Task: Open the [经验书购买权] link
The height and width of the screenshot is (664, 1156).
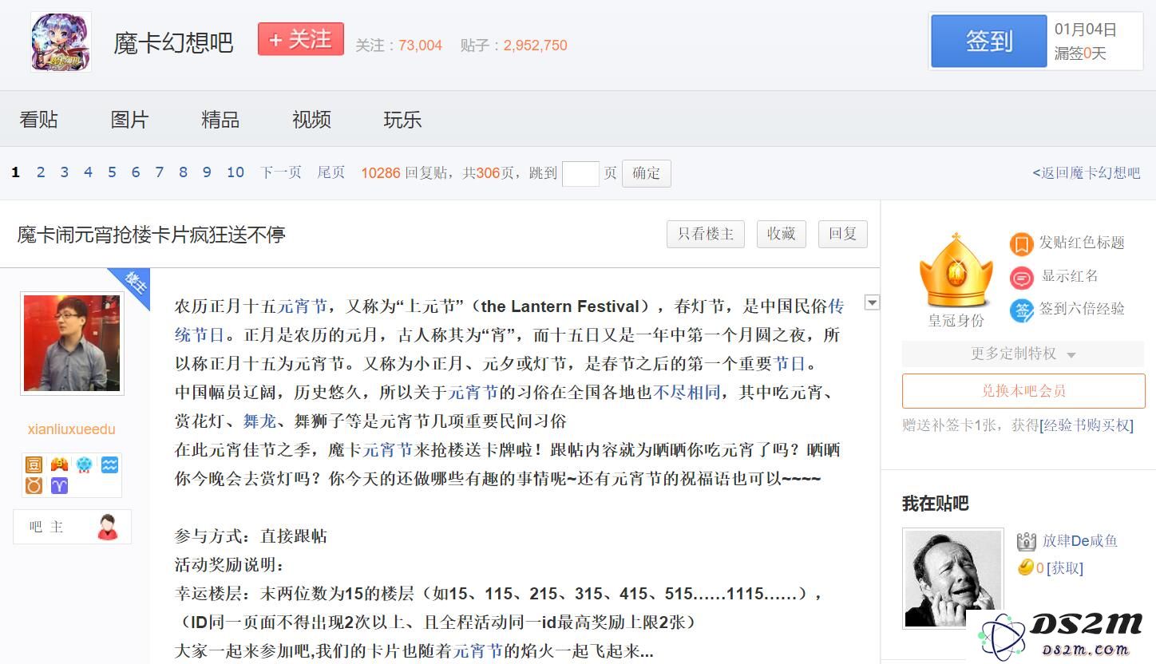Action: tap(1087, 425)
